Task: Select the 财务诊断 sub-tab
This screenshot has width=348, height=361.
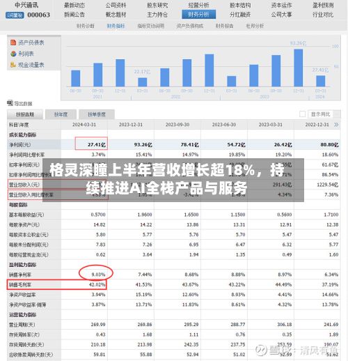Action: (x=86, y=26)
